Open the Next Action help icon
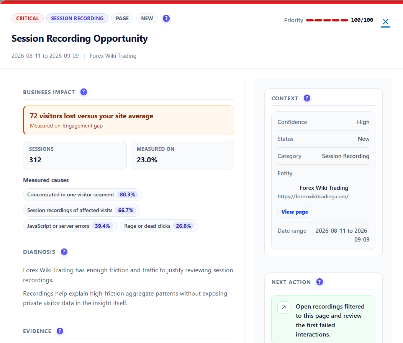This screenshot has height=343, width=403. pyautogui.click(x=319, y=282)
